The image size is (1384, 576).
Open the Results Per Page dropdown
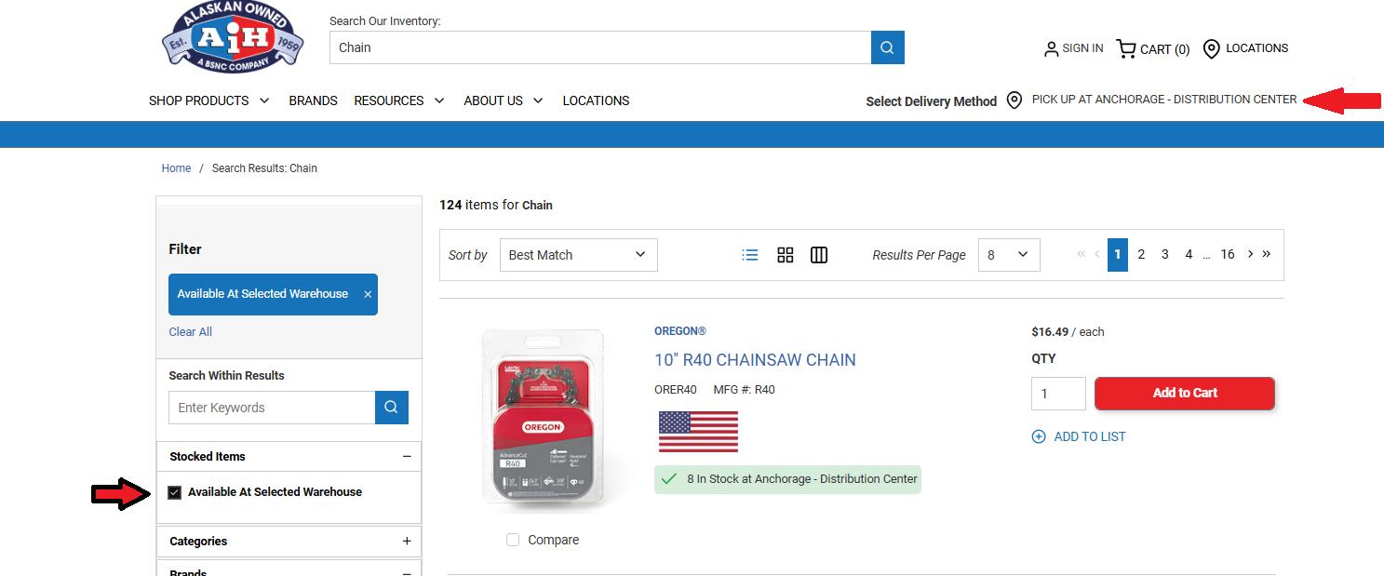click(1009, 255)
